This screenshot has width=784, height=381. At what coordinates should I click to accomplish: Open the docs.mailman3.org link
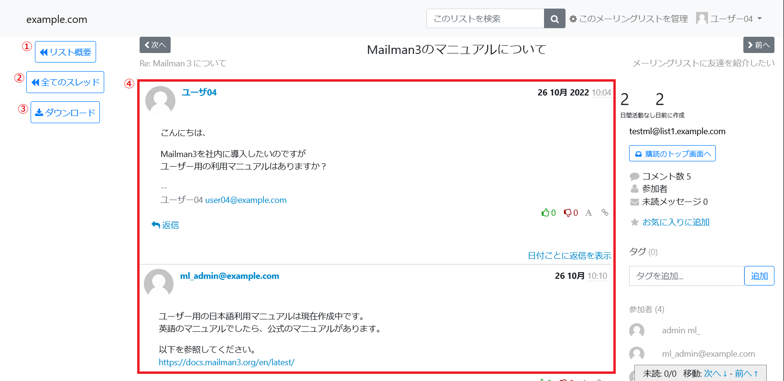[x=227, y=362]
